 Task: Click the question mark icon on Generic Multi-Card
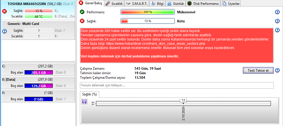point(5,31)
